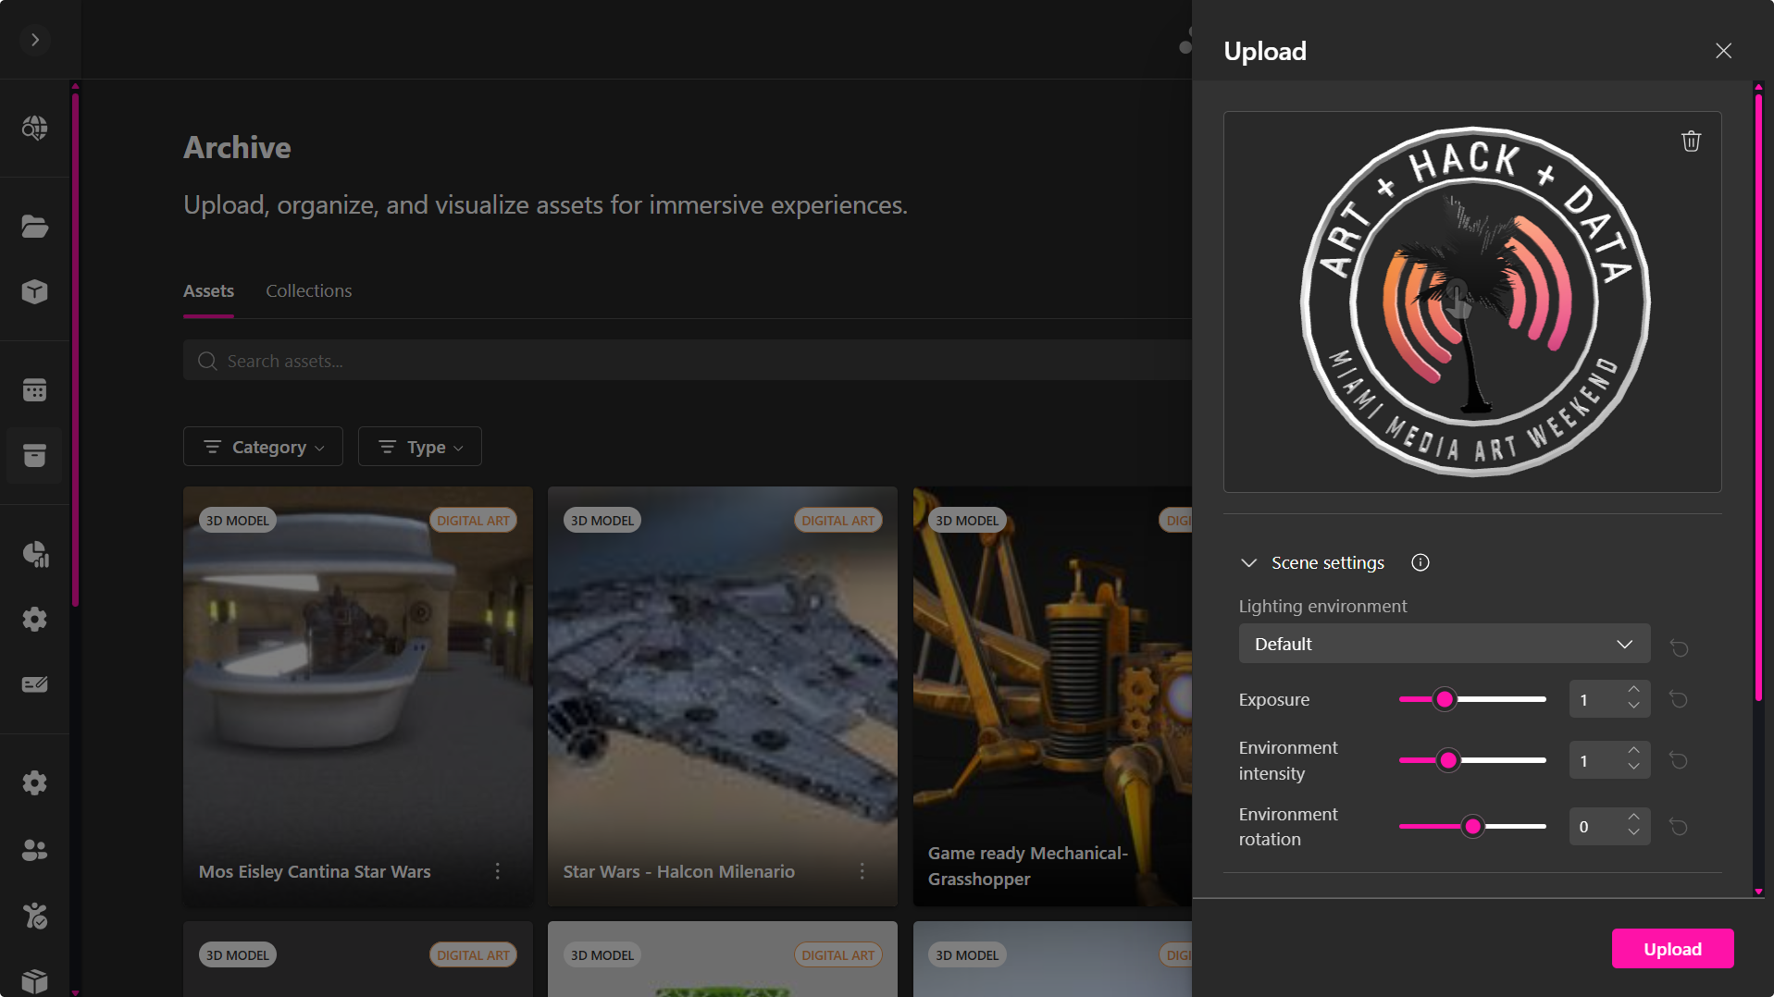This screenshot has width=1774, height=997.
Task: Increase Environment intensity with up arrow
Action: 1634,751
